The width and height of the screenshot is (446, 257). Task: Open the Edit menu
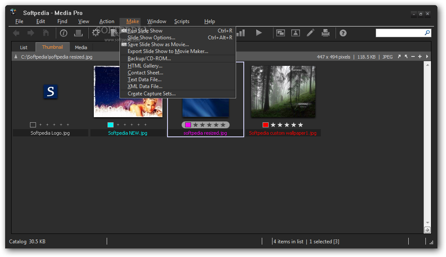click(x=41, y=21)
